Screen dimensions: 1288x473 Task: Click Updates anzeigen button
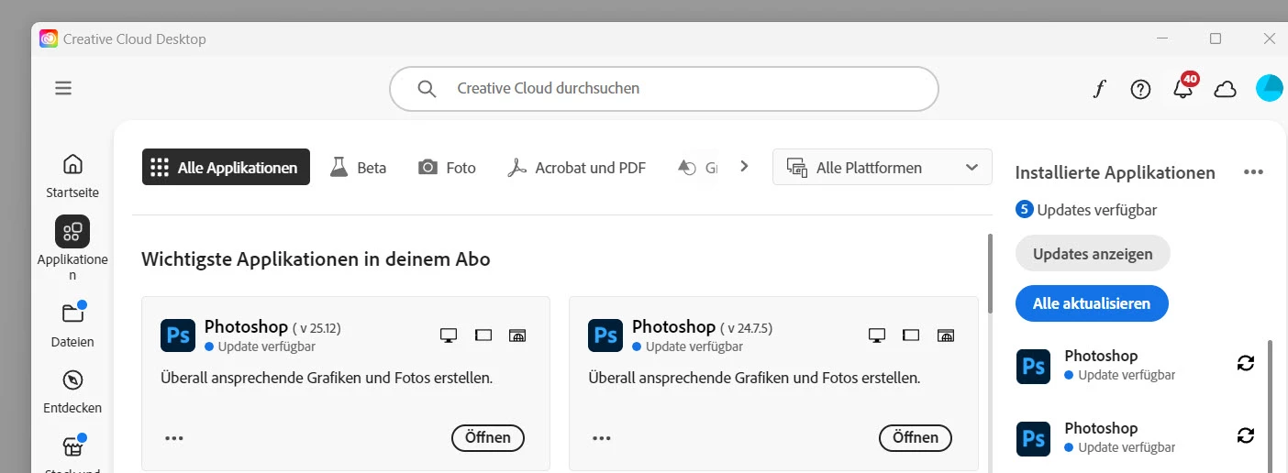[1093, 254]
